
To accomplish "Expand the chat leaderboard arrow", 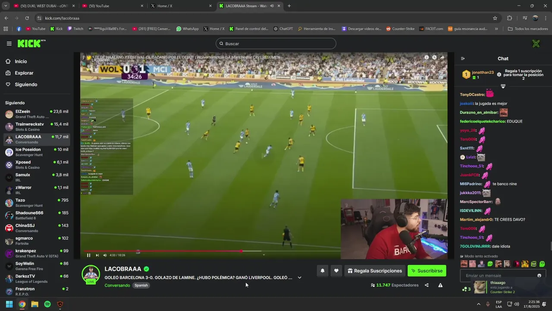I will pos(503,86).
